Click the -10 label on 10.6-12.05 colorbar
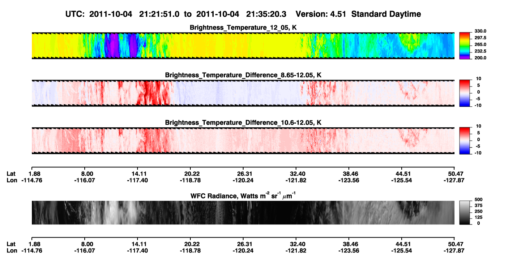This screenshot has width=505, height=259. point(478,153)
